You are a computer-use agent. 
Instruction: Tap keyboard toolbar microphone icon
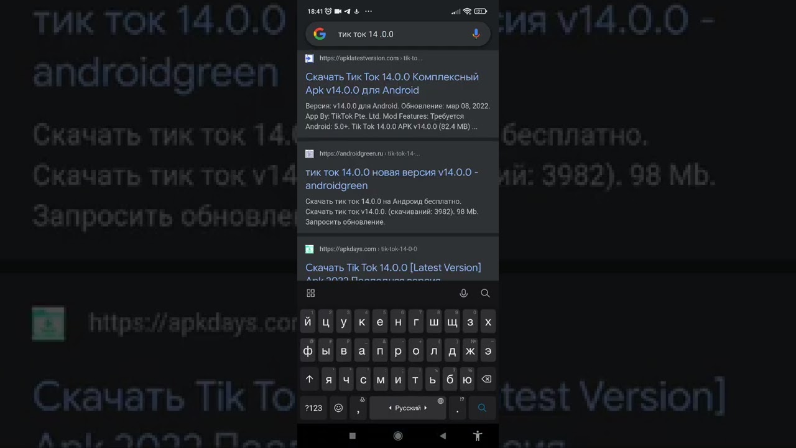tap(463, 293)
